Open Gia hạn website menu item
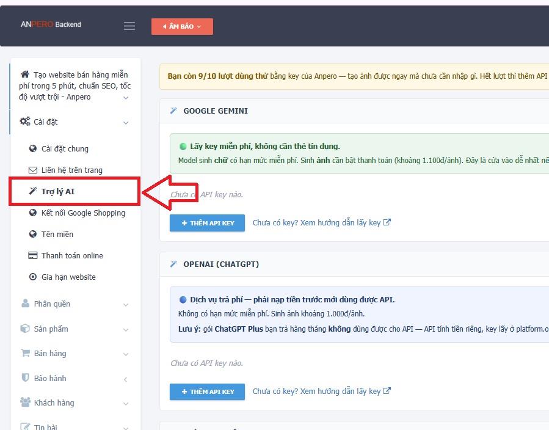Screen dimensions: 549x430 (x=68, y=277)
